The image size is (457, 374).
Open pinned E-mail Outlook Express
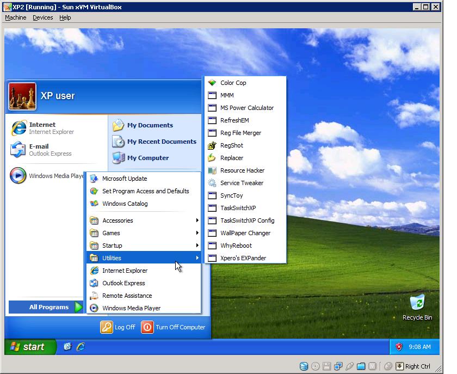coord(57,150)
